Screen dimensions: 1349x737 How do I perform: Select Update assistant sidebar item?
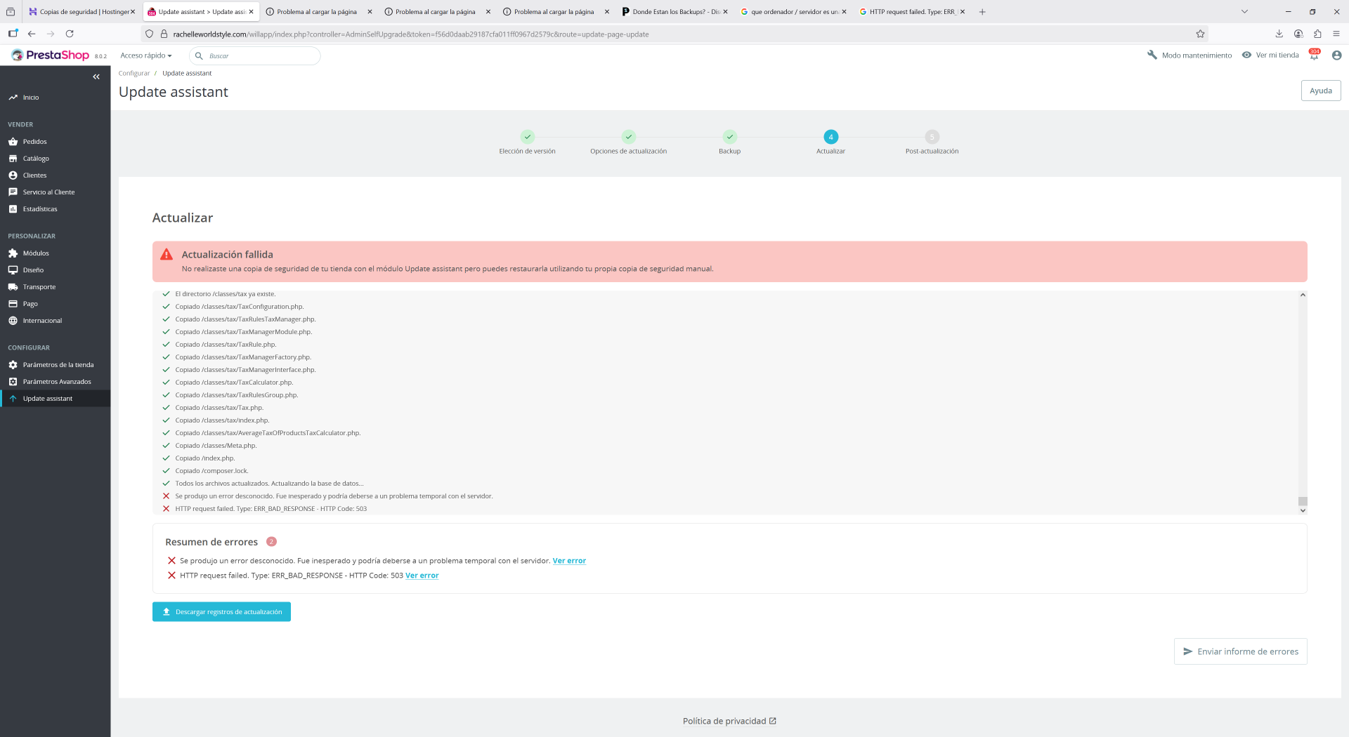point(55,399)
